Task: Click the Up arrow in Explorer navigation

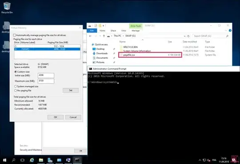Action: tap(104, 36)
